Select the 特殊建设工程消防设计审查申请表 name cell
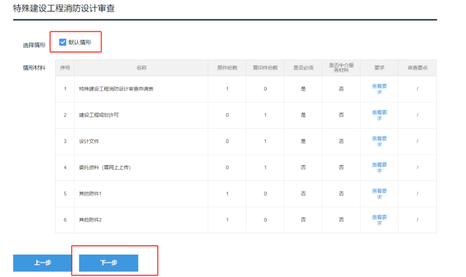 pos(116,89)
